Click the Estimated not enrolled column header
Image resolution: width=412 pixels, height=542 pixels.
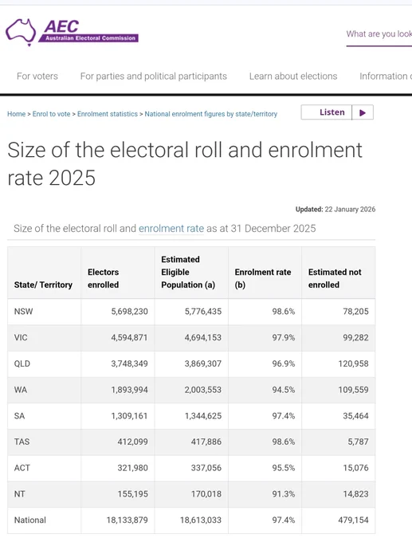(x=335, y=278)
